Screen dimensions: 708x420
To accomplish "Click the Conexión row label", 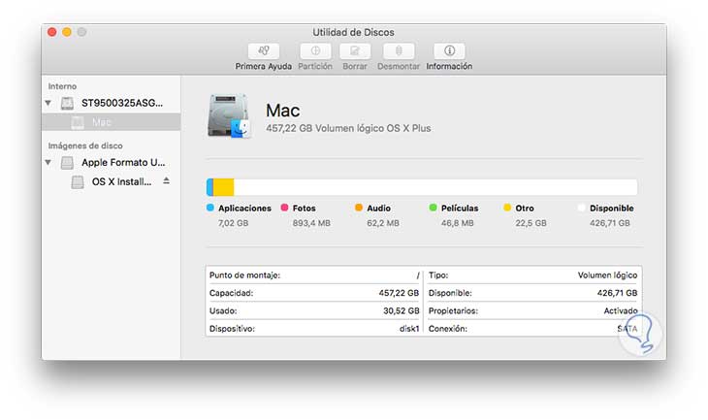I will point(447,329).
